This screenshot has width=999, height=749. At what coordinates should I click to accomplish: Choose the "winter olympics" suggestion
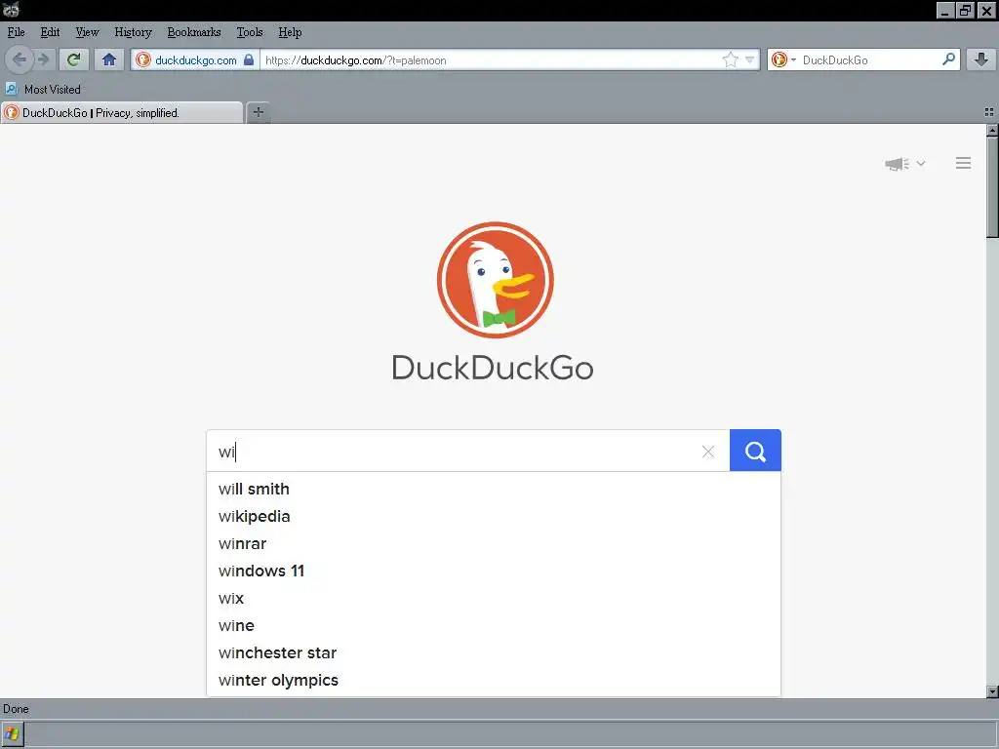(x=494, y=680)
